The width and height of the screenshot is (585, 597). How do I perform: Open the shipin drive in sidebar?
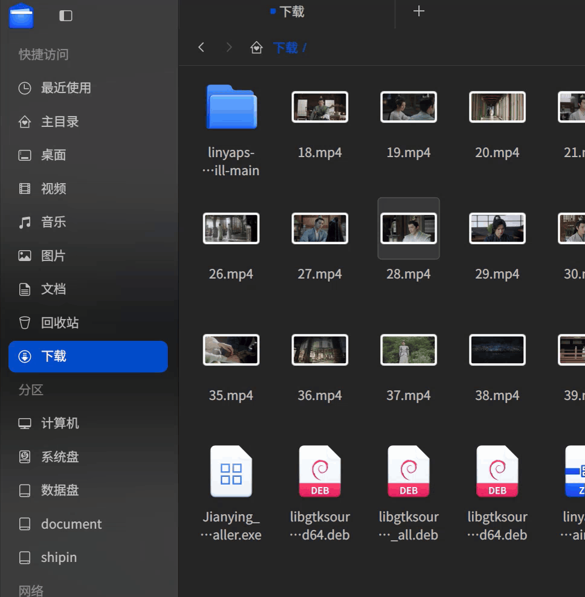pos(58,557)
